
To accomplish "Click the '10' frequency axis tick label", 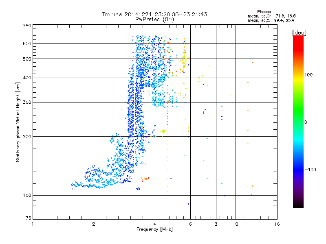I will tap(236, 224).
